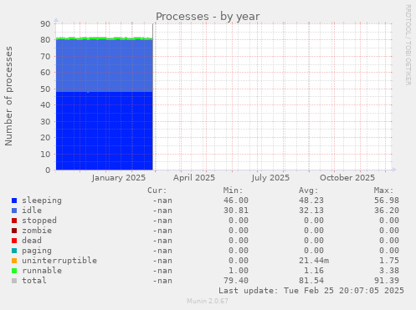Screen dimensions: 416x310
Task: Click the sleeping row '-nan' current value
Action: click(x=162, y=201)
